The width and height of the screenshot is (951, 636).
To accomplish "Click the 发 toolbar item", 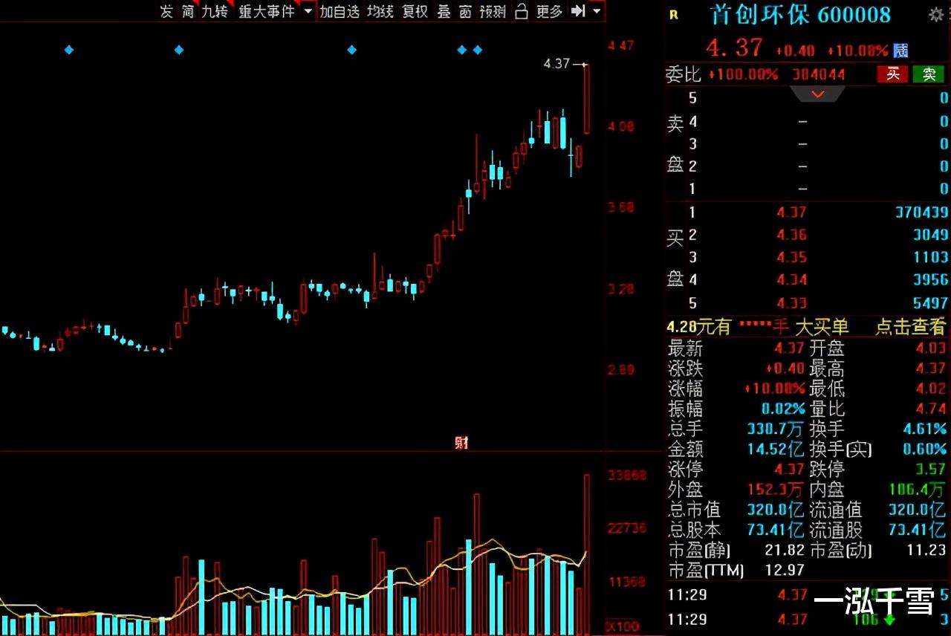I will [166, 11].
